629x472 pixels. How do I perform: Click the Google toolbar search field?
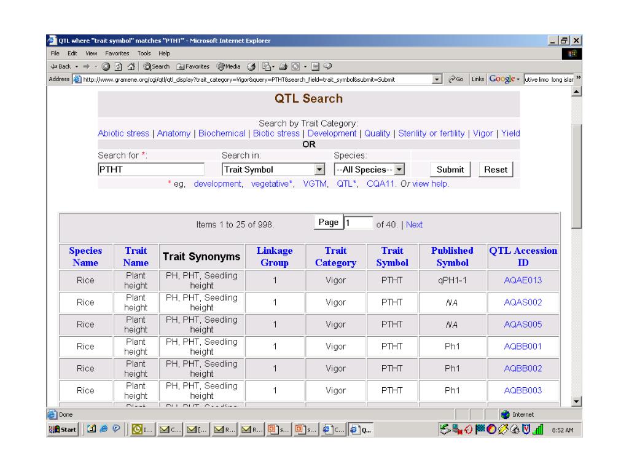point(549,79)
